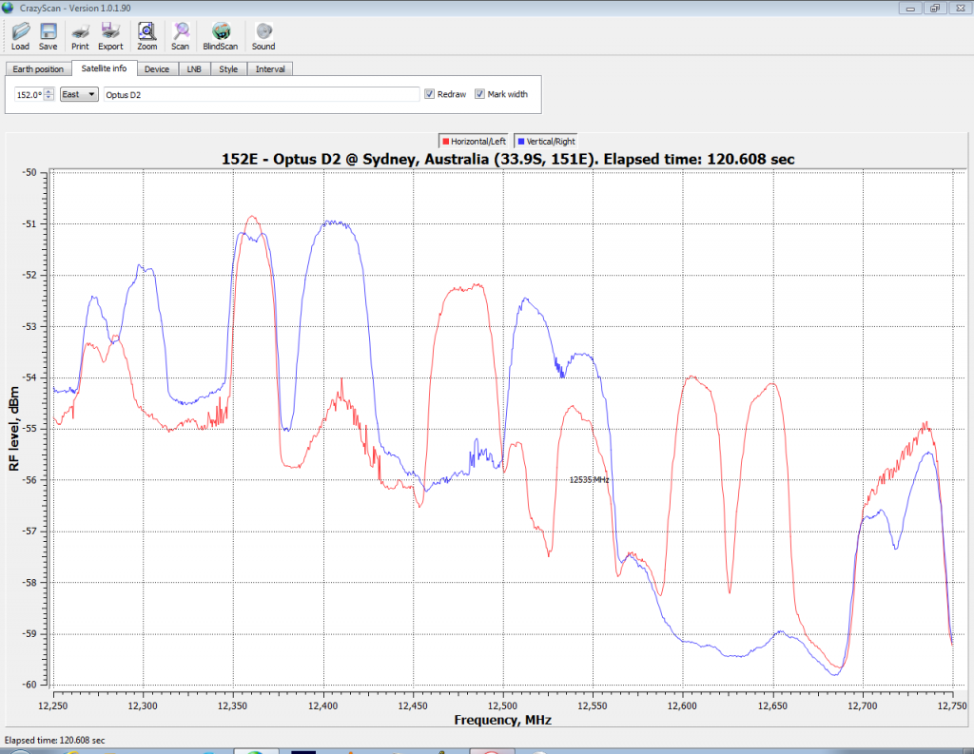Click the Optus D2 satellite name field

click(262, 94)
